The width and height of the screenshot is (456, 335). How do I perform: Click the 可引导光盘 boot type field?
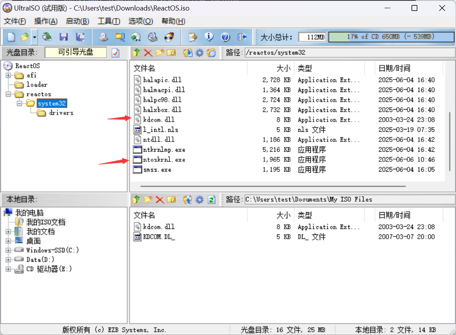coord(76,52)
